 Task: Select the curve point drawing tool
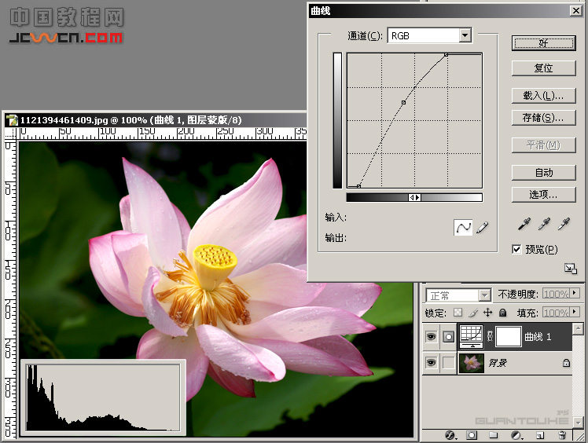pyautogui.click(x=463, y=227)
